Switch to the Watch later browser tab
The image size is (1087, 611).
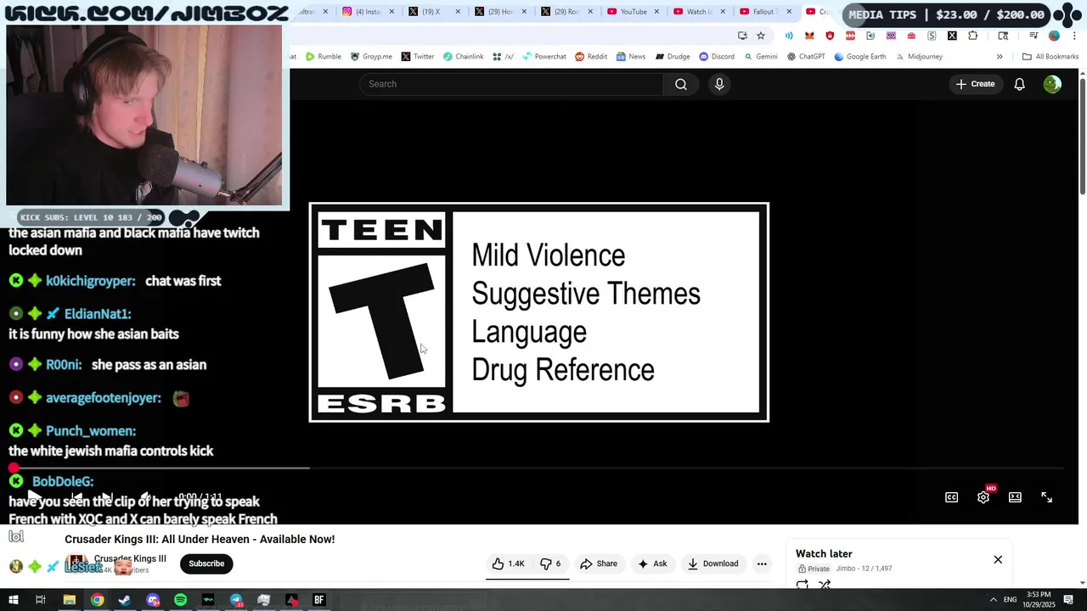click(699, 12)
